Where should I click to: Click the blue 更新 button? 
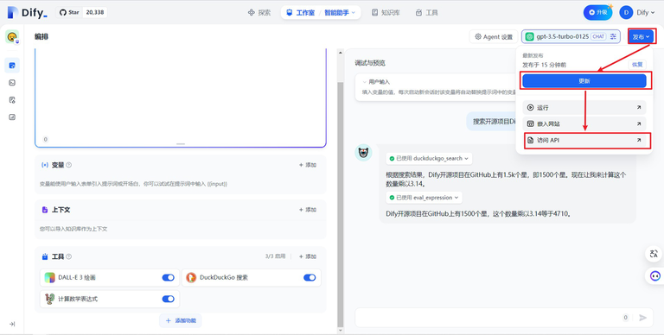pos(584,81)
